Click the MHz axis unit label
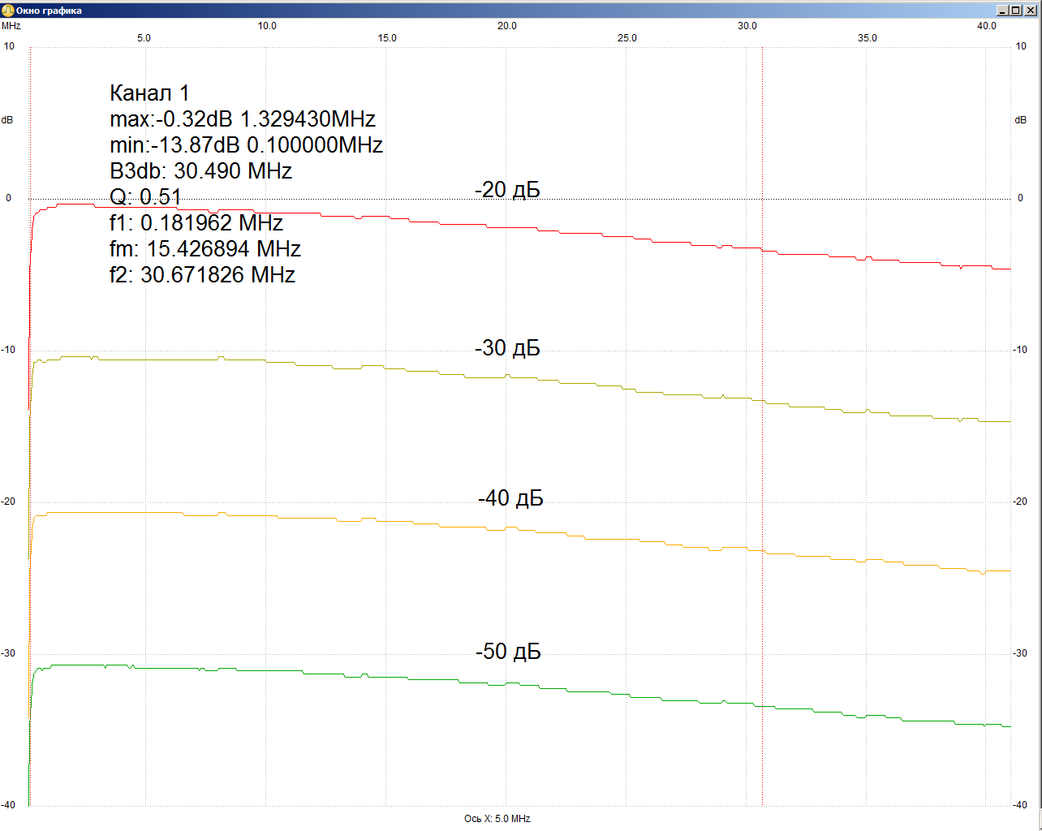1042x831 pixels. 11,26
